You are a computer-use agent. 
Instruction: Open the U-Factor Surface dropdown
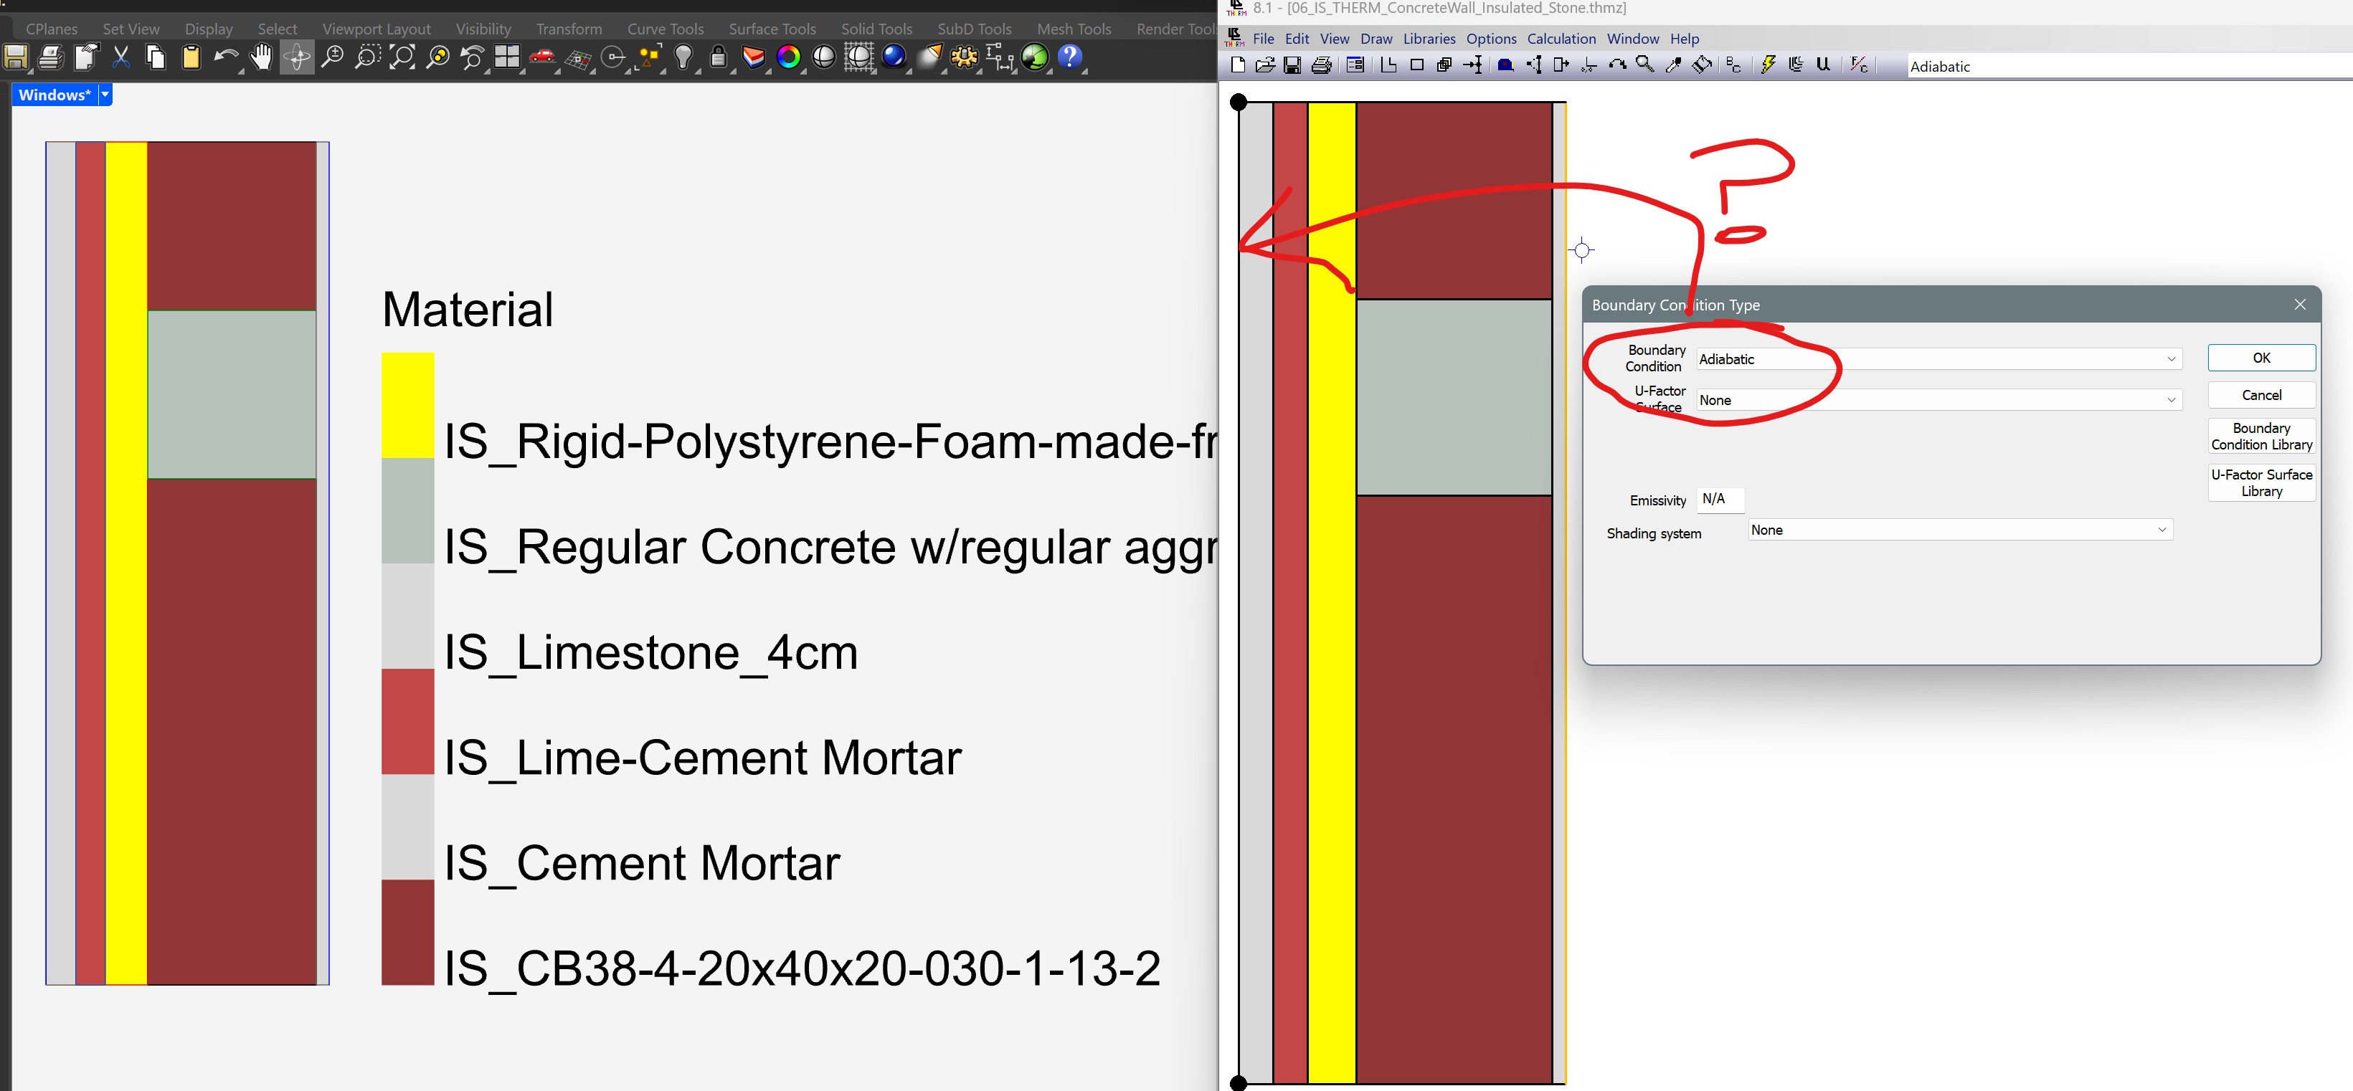point(2170,401)
